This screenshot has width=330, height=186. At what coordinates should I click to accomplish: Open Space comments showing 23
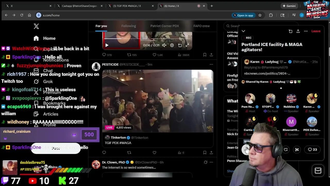pyautogui.click(x=312, y=150)
